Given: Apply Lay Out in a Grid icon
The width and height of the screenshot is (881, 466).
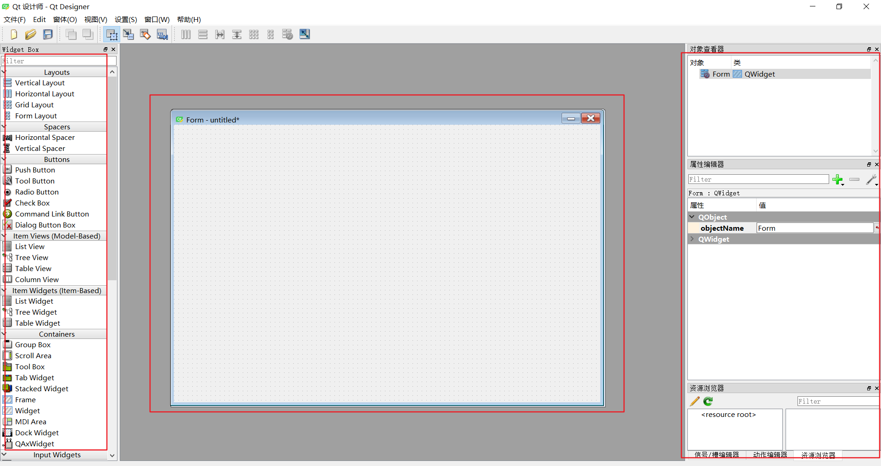Looking at the screenshot, I should pyautogui.click(x=254, y=34).
